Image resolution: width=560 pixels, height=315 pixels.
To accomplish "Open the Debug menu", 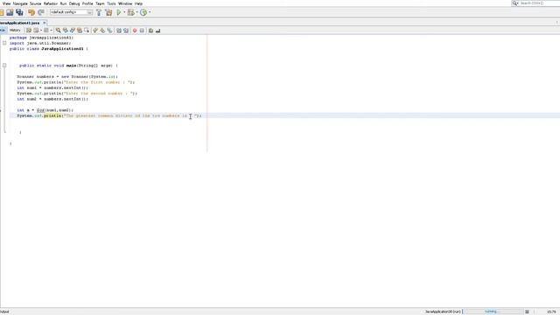I will [x=74, y=3].
